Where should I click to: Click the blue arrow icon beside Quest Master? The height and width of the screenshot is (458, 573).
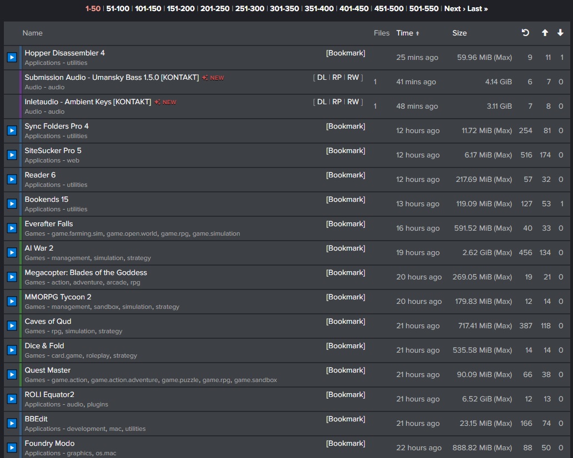pyautogui.click(x=12, y=374)
